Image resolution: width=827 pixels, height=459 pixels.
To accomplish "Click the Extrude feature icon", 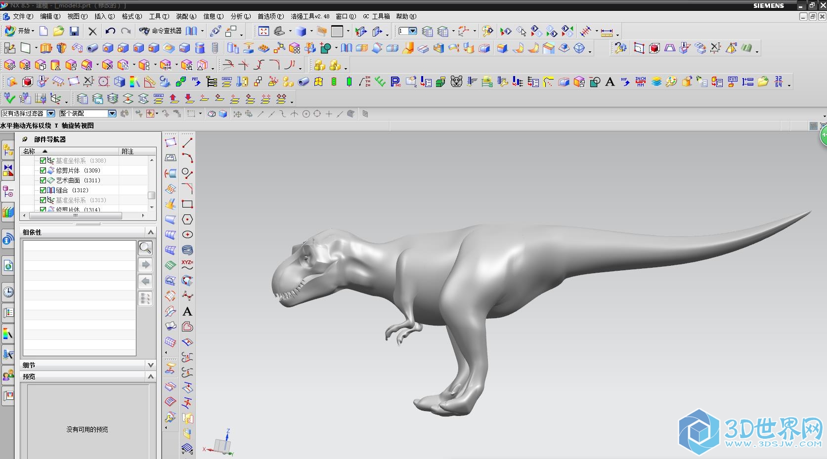I will [46, 48].
